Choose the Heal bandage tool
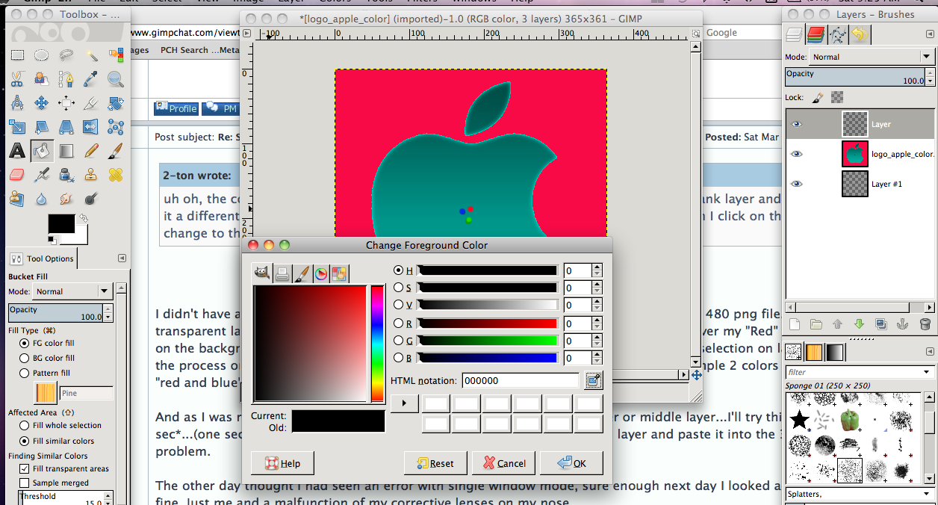This screenshot has width=938, height=505. pyautogui.click(x=116, y=175)
